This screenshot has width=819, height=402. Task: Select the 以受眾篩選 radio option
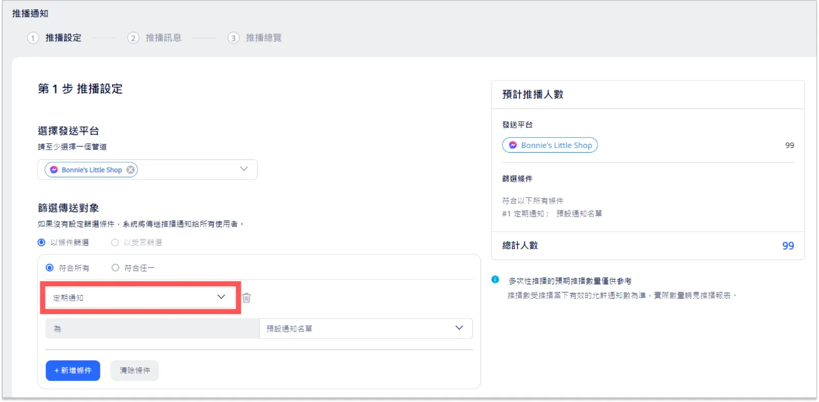point(115,242)
